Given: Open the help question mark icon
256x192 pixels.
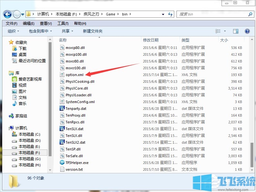Looking at the screenshot, I should click(x=247, y=31).
